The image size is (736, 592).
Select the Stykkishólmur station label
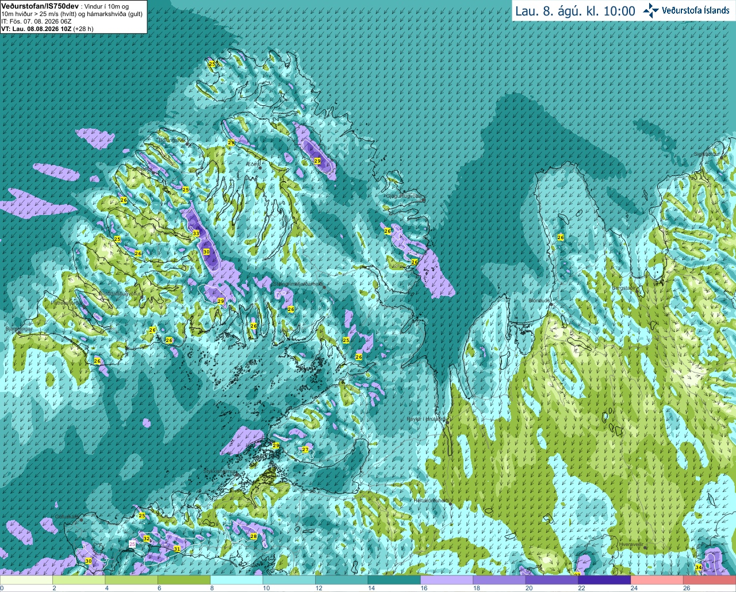[220, 471]
